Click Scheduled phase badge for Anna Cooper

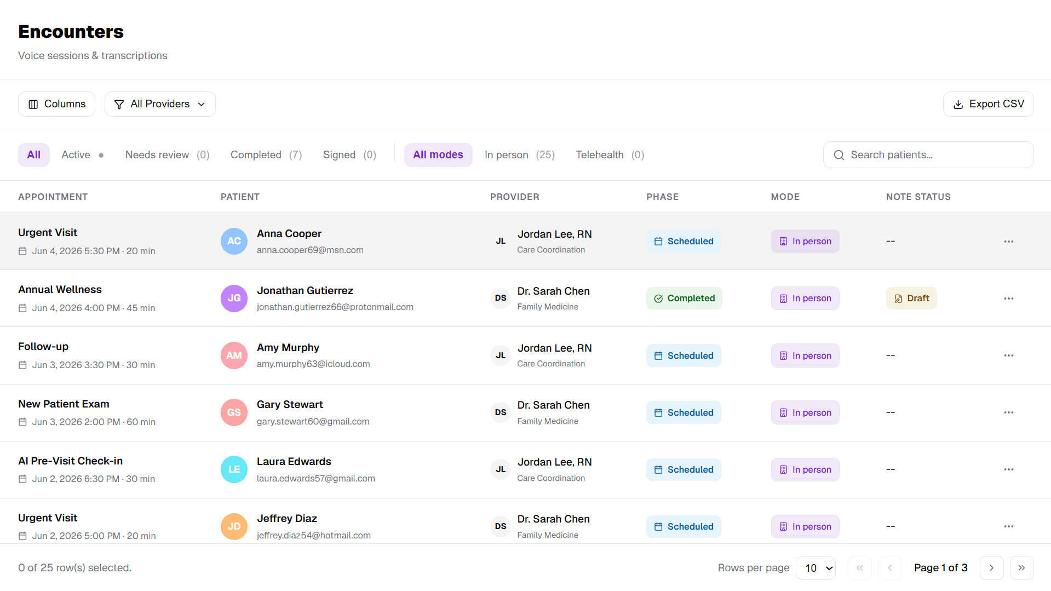pos(684,242)
